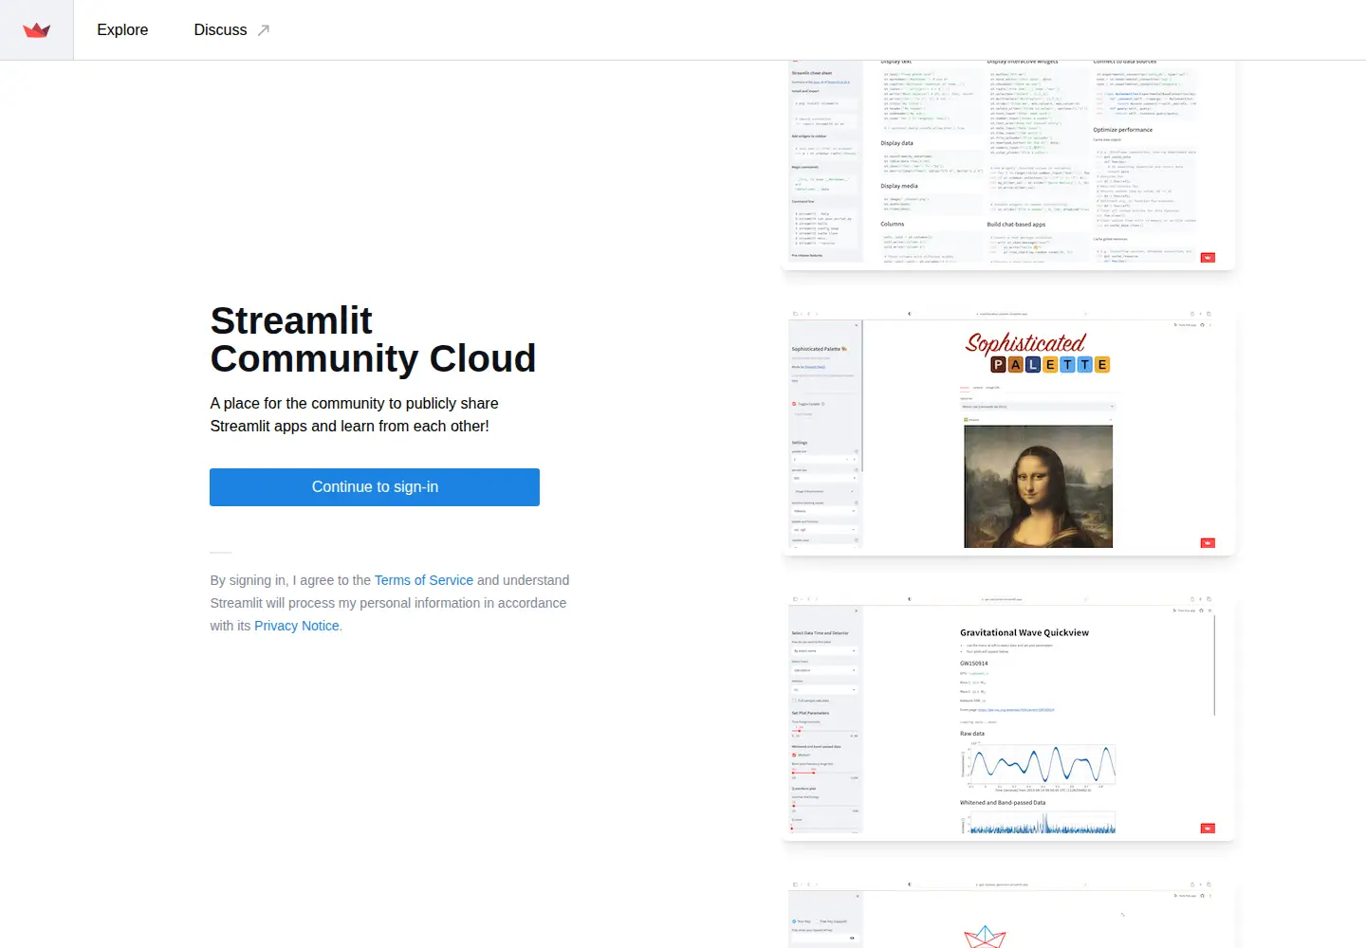Screen dimensions: 1366x948
Task: Click the 'A place for the community' description
Action: pos(354,415)
